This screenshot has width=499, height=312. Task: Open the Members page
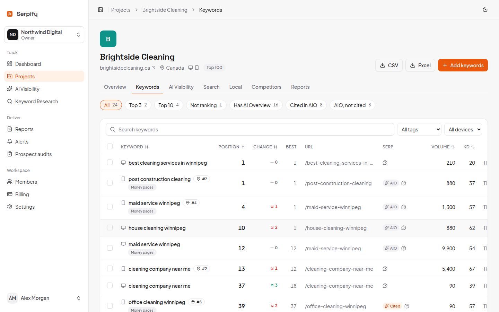(x=44, y=182)
